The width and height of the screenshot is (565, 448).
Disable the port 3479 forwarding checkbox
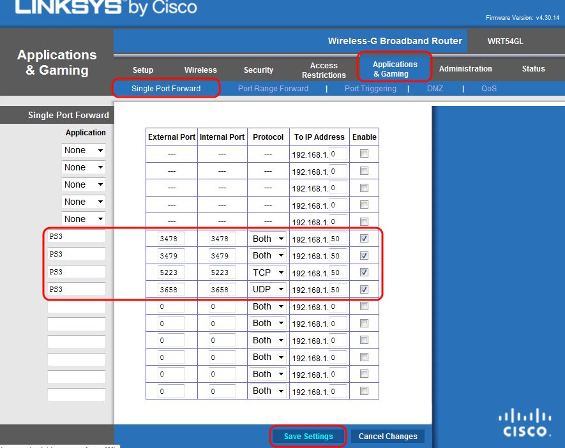[364, 256]
